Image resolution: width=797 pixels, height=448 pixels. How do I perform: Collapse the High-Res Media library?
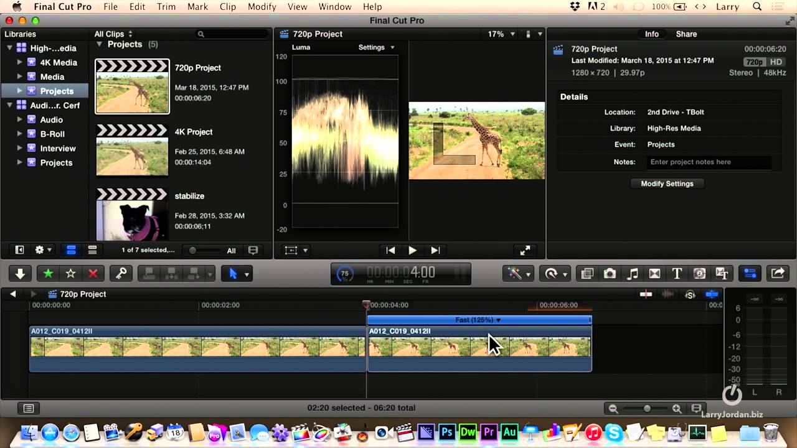tap(9, 48)
